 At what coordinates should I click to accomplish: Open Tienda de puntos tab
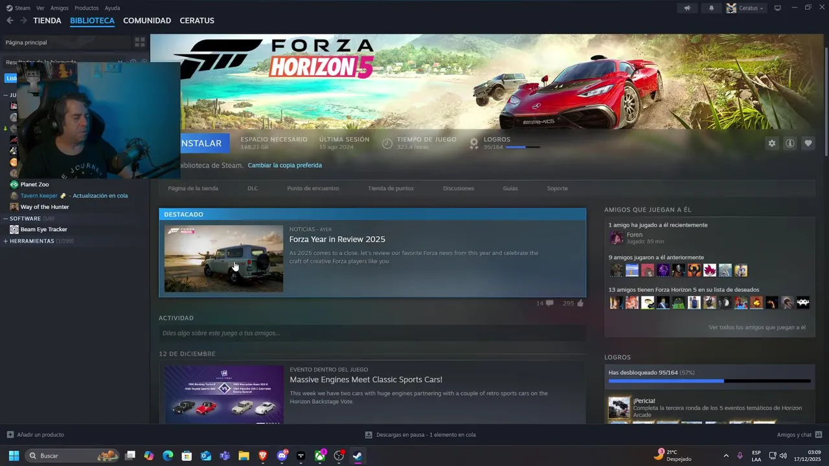click(x=391, y=188)
